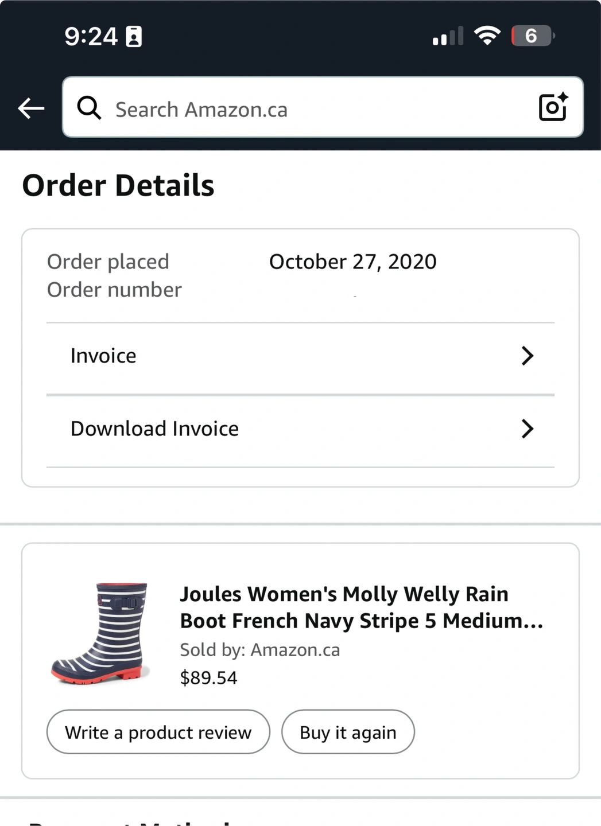Screen dimensions: 601x826
Task: Tap the $89.54 price text
Action: (208, 677)
